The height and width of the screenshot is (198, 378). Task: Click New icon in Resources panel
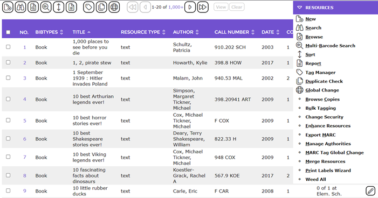(x=299, y=19)
